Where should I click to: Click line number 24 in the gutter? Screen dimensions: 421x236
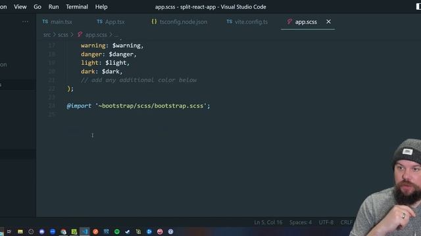click(51, 106)
